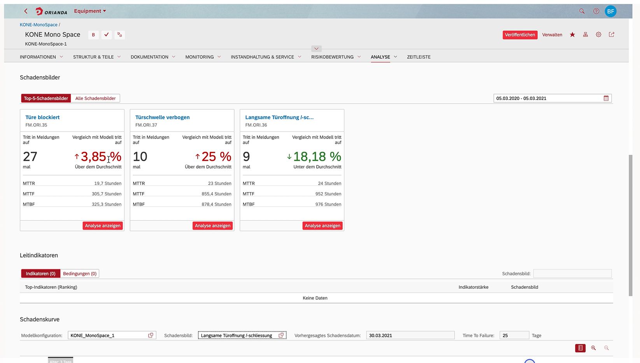The image size is (640, 363).
Task: Expand the STRUKTUR & TEILE dropdown arrow
Action: click(x=119, y=57)
